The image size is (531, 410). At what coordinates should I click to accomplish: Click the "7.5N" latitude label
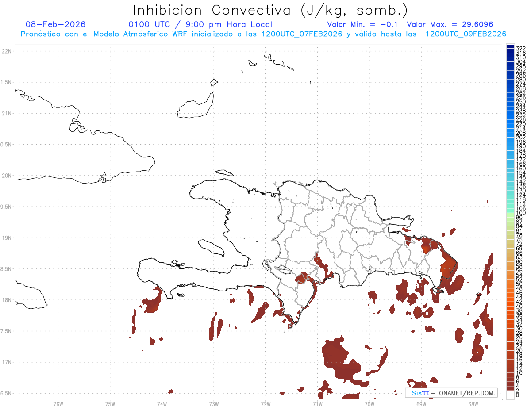coord(6,331)
